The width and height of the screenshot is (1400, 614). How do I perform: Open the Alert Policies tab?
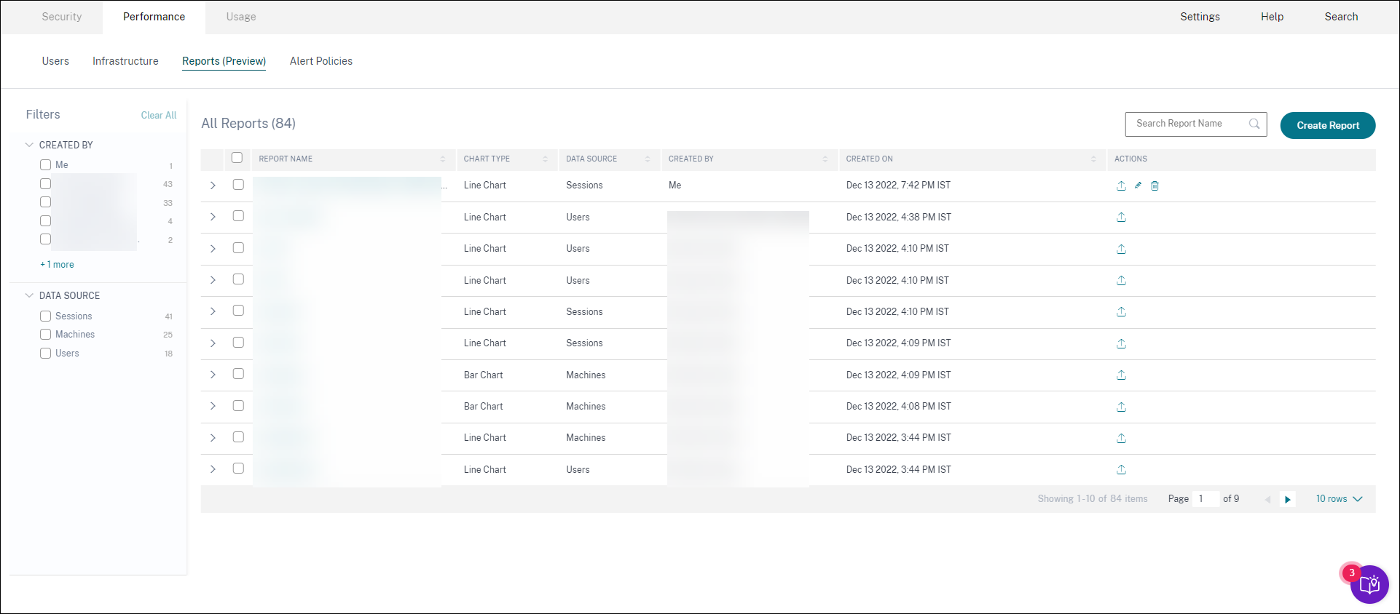[x=320, y=61]
